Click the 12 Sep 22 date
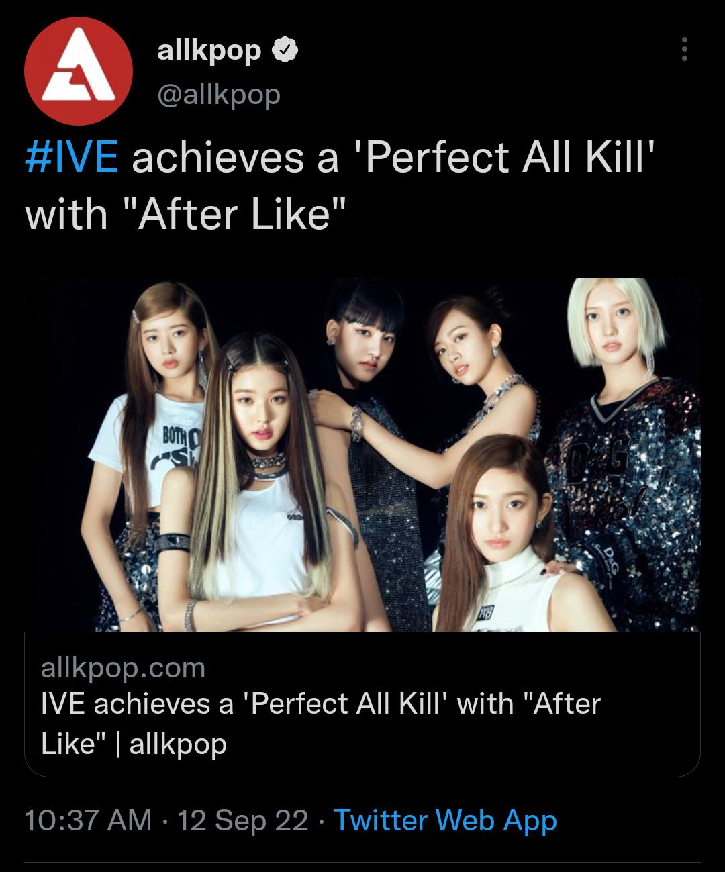The width and height of the screenshot is (725, 872). (x=242, y=820)
